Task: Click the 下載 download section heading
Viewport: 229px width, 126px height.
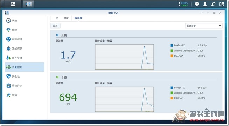Action: pos(64,77)
